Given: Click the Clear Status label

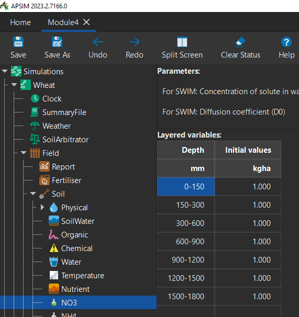Looking at the screenshot, I should (240, 55).
